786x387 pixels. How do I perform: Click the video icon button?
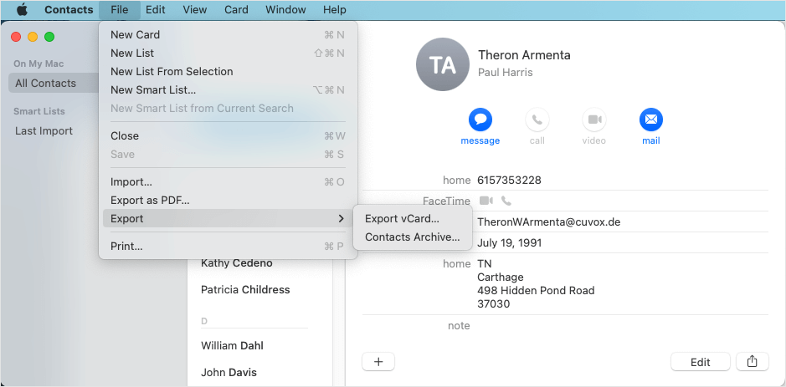click(594, 120)
